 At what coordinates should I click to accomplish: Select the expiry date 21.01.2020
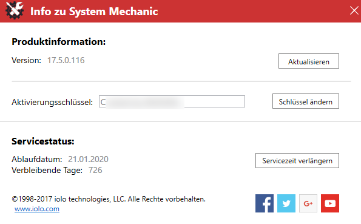(x=88, y=159)
